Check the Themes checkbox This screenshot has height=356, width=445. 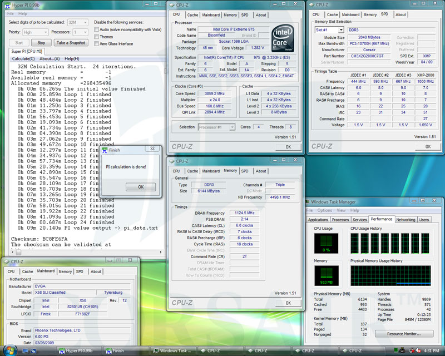(x=97, y=36)
